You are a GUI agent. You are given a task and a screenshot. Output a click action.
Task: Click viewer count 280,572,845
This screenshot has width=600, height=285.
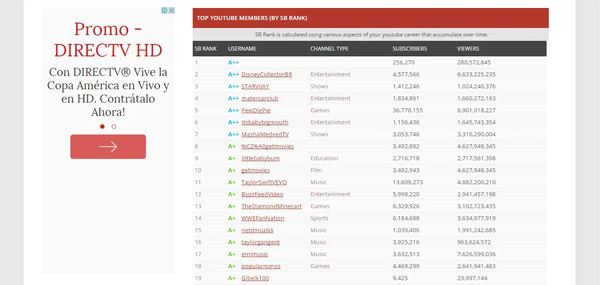pyautogui.click(x=474, y=62)
